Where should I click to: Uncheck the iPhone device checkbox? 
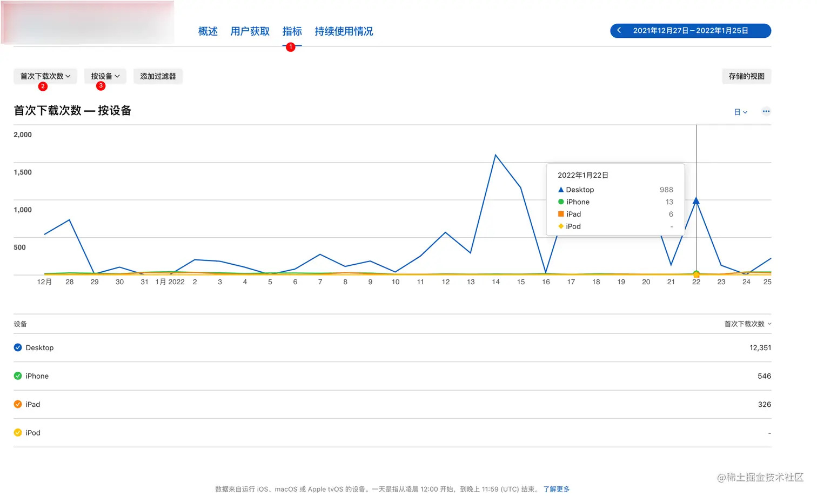(x=18, y=376)
